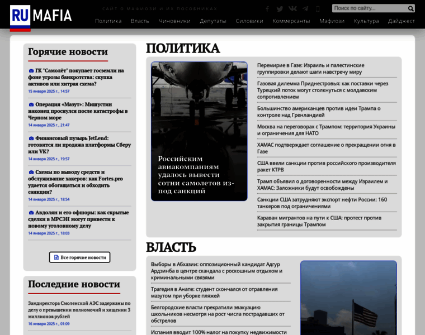Open the VK social icon
This screenshot has height=335, width=425.
[292, 9]
